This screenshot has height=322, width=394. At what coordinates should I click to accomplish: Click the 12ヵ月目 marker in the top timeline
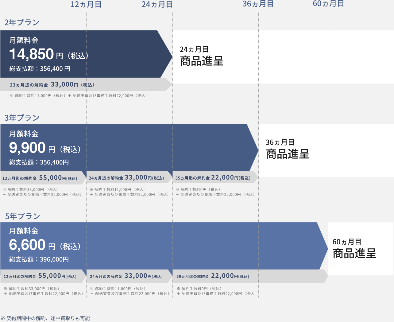pos(86,4)
